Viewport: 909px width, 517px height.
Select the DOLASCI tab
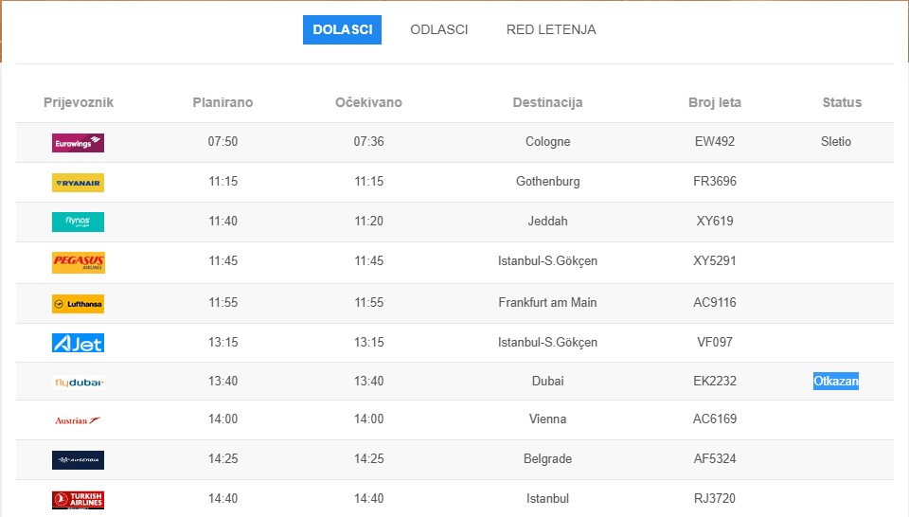tap(342, 29)
